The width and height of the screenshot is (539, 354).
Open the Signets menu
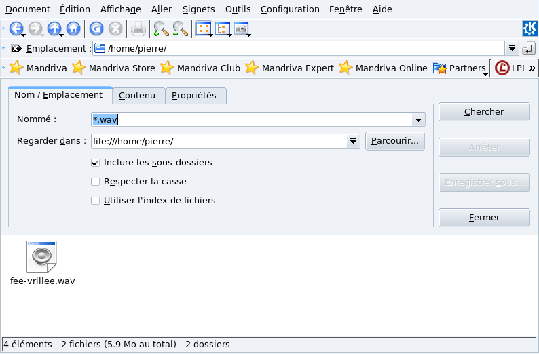click(198, 9)
